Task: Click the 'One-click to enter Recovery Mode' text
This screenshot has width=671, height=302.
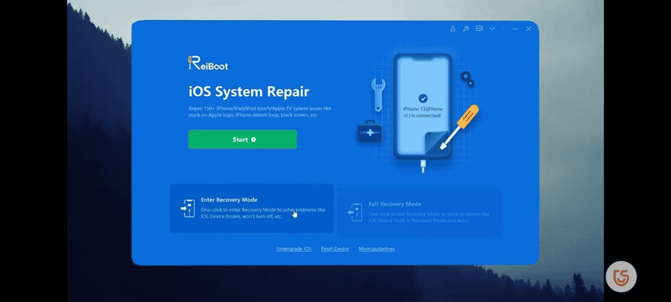Action: tap(263, 213)
